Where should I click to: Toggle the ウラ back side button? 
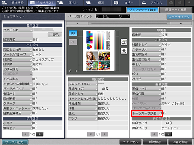click(x=73, y=42)
